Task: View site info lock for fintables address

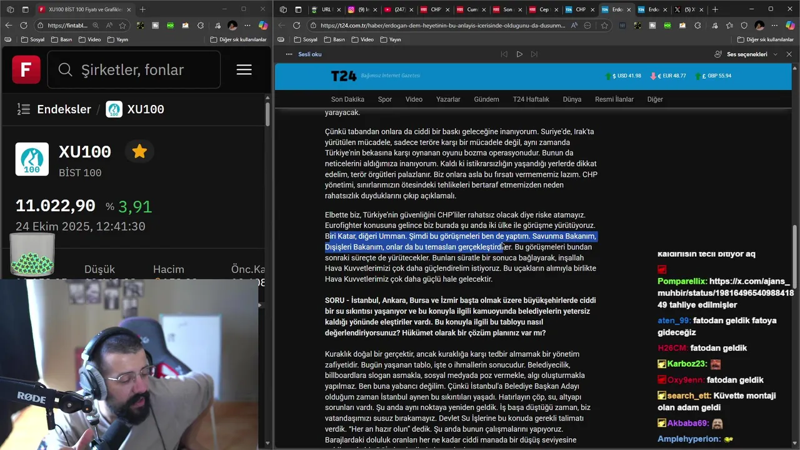Action: [x=41, y=26]
